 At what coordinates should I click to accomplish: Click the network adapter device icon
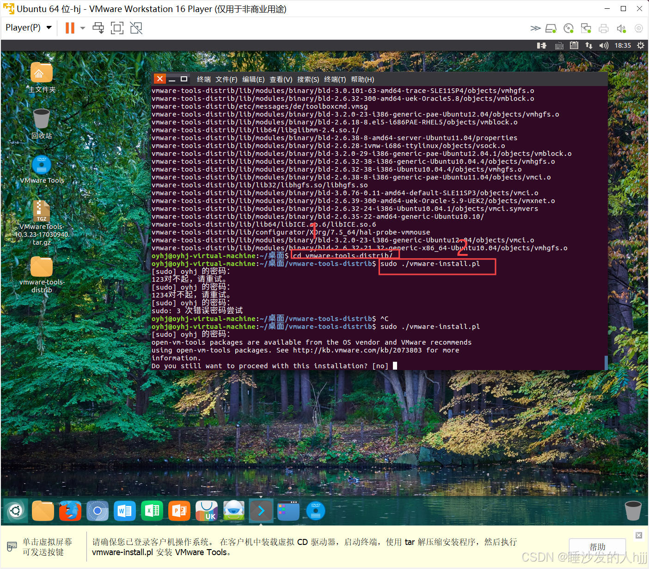[x=586, y=29]
